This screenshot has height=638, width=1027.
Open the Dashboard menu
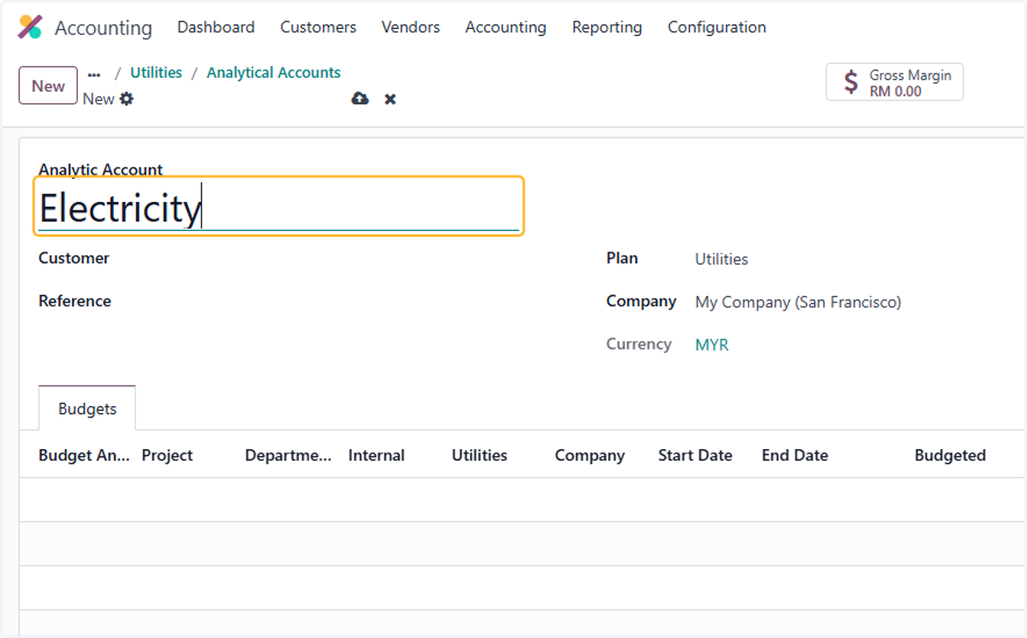pyautogui.click(x=216, y=27)
